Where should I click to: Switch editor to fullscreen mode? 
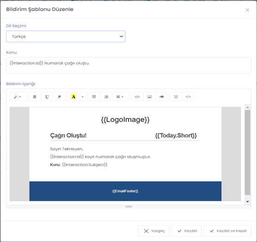(x=176, y=97)
